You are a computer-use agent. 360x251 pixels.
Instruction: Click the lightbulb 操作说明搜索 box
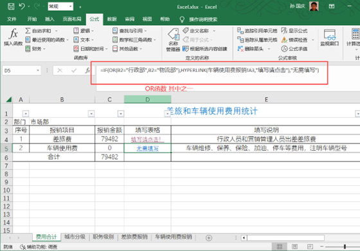[x=199, y=19]
